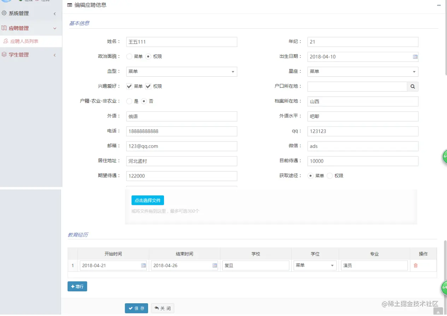Viewport: 447px width, 316px height.
Task: Uncheck the 权限 checkbox in 兴趣爱好
Action: pos(148,86)
